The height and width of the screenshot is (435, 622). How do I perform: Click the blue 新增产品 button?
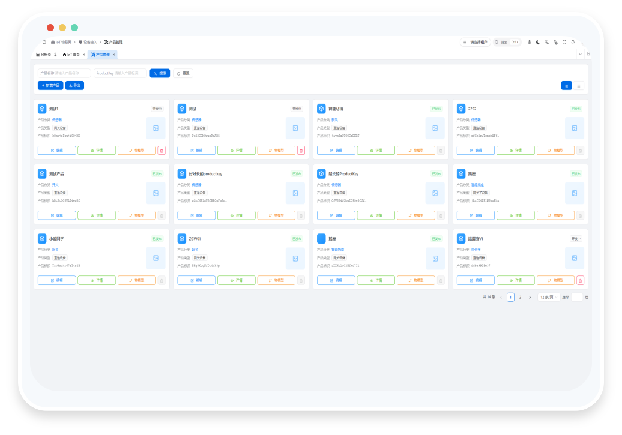pos(50,86)
